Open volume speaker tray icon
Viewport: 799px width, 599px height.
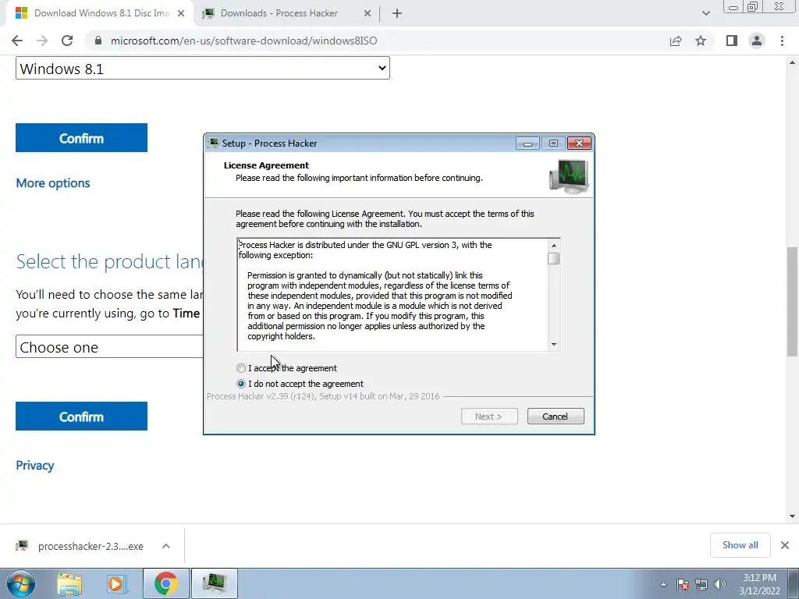pos(719,584)
